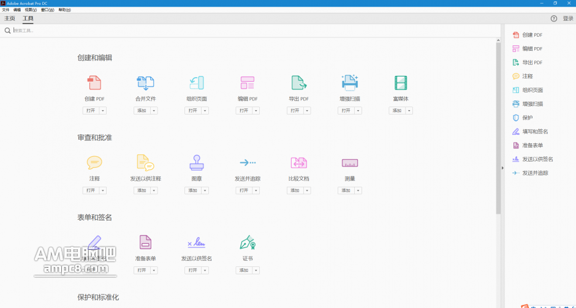The height and width of the screenshot is (308, 576).
Task: Click the 编辑 PDF tool icon in main area
Action: [x=248, y=83]
